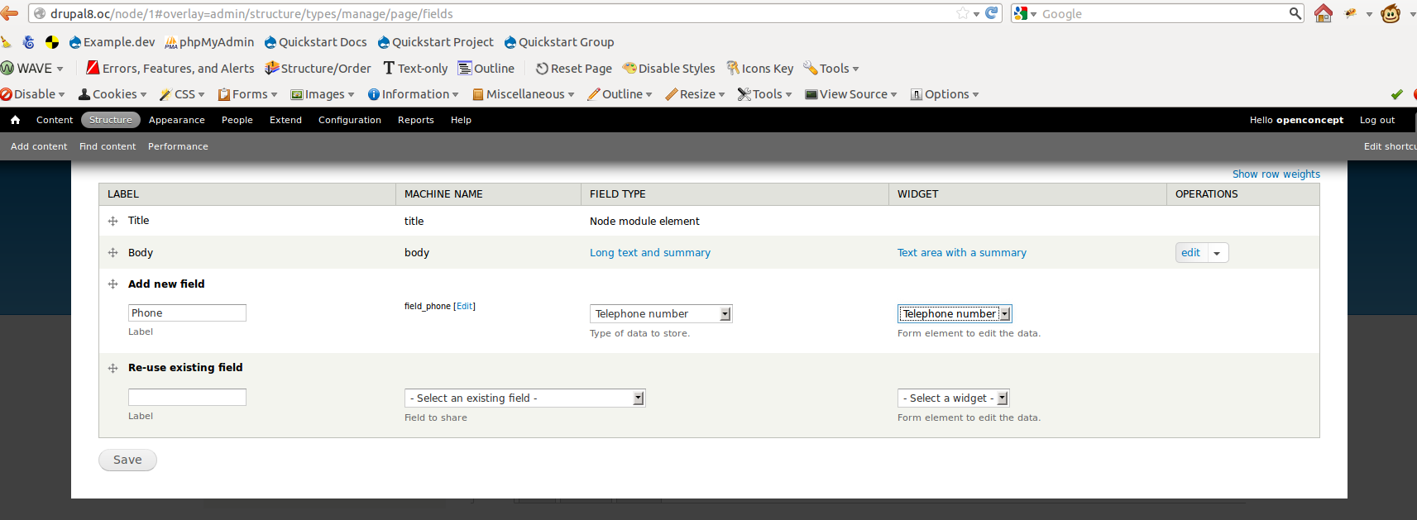Open the Appearance admin menu
The width and height of the screenshot is (1417, 520).
coord(177,120)
